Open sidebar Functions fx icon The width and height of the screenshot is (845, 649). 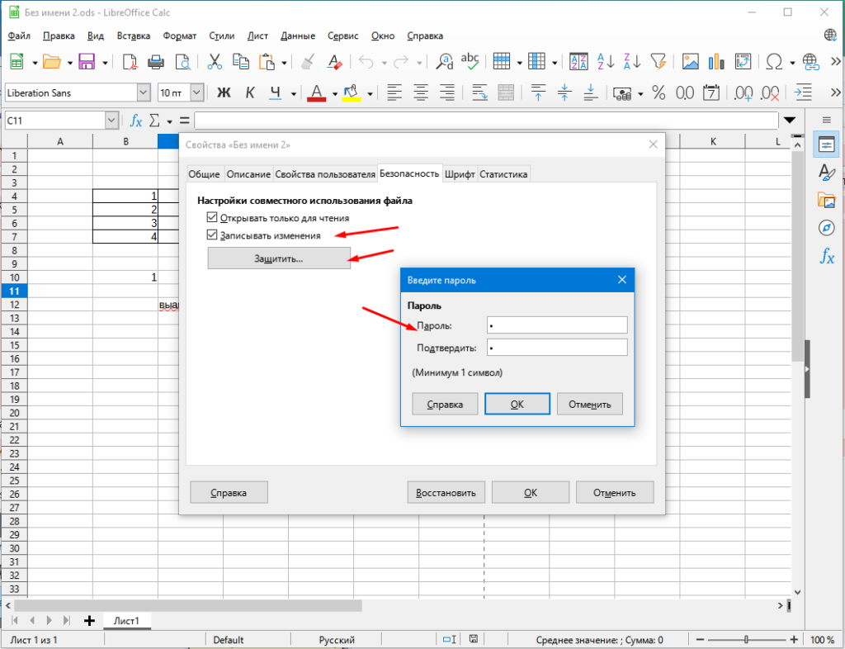pyautogui.click(x=826, y=255)
